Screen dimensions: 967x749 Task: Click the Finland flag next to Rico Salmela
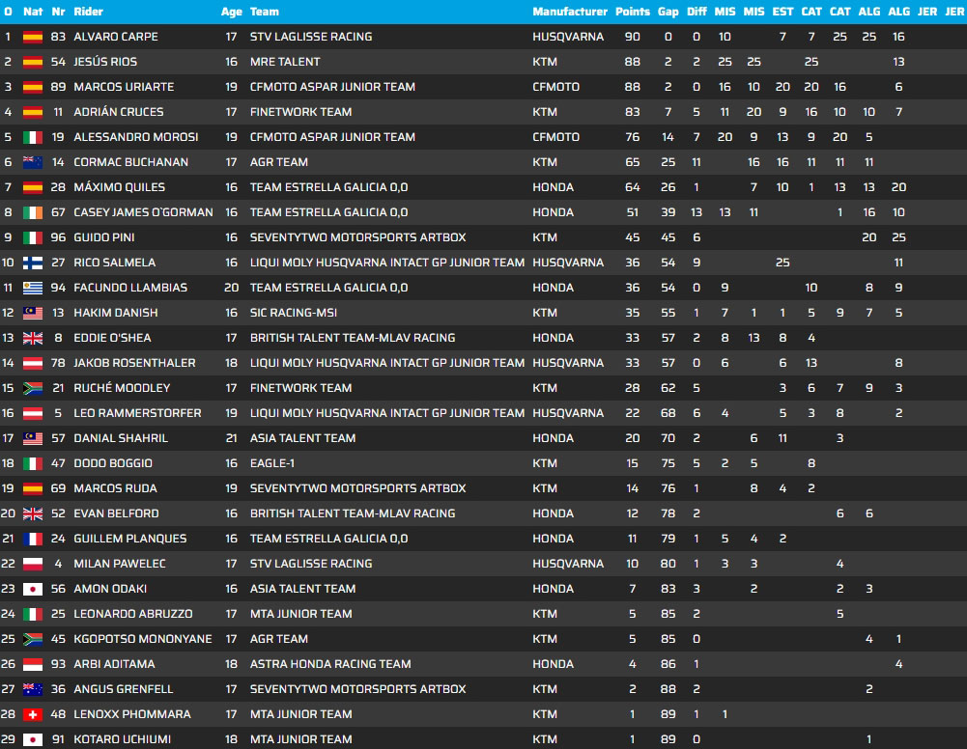[33, 263]
